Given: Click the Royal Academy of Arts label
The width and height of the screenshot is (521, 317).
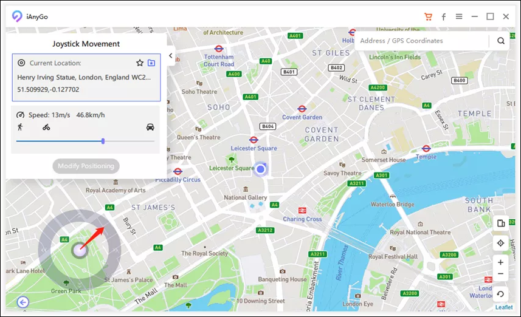Looking at the screenshot, I should click(x=116, y=190).
